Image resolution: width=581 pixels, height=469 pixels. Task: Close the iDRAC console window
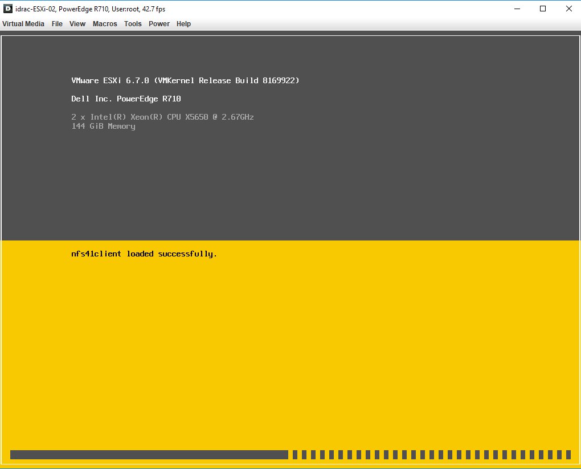pyautogui.click(x=569, y=9)
